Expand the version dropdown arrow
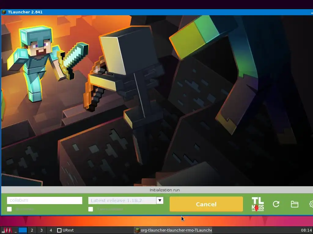The image size is (313, 234). point(160,200)
